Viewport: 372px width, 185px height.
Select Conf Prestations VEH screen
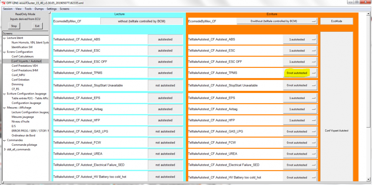click(25, 66)
